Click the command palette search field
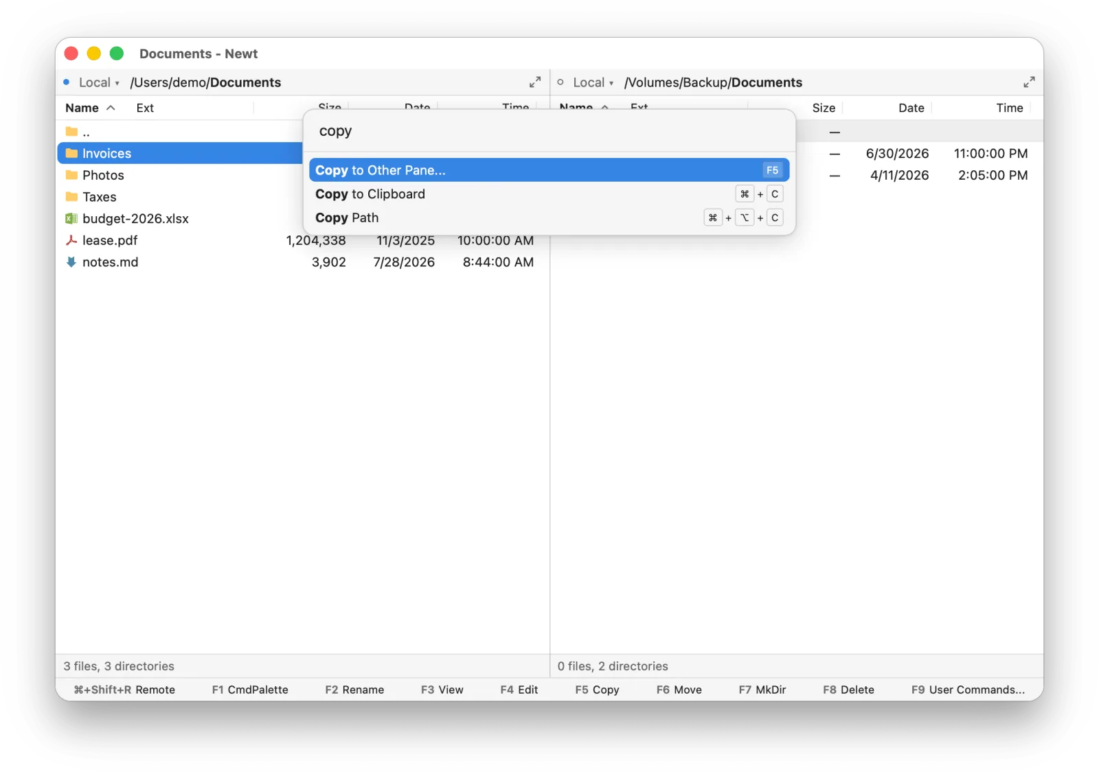Viewport: 1099px width, 774px height. tap(549, 131)
